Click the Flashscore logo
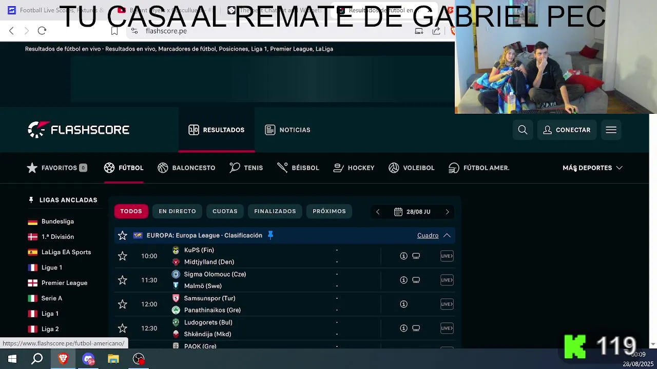 (x=79, y=130)
